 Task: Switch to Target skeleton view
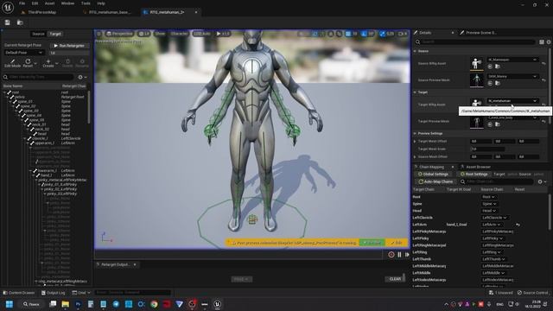55,34
